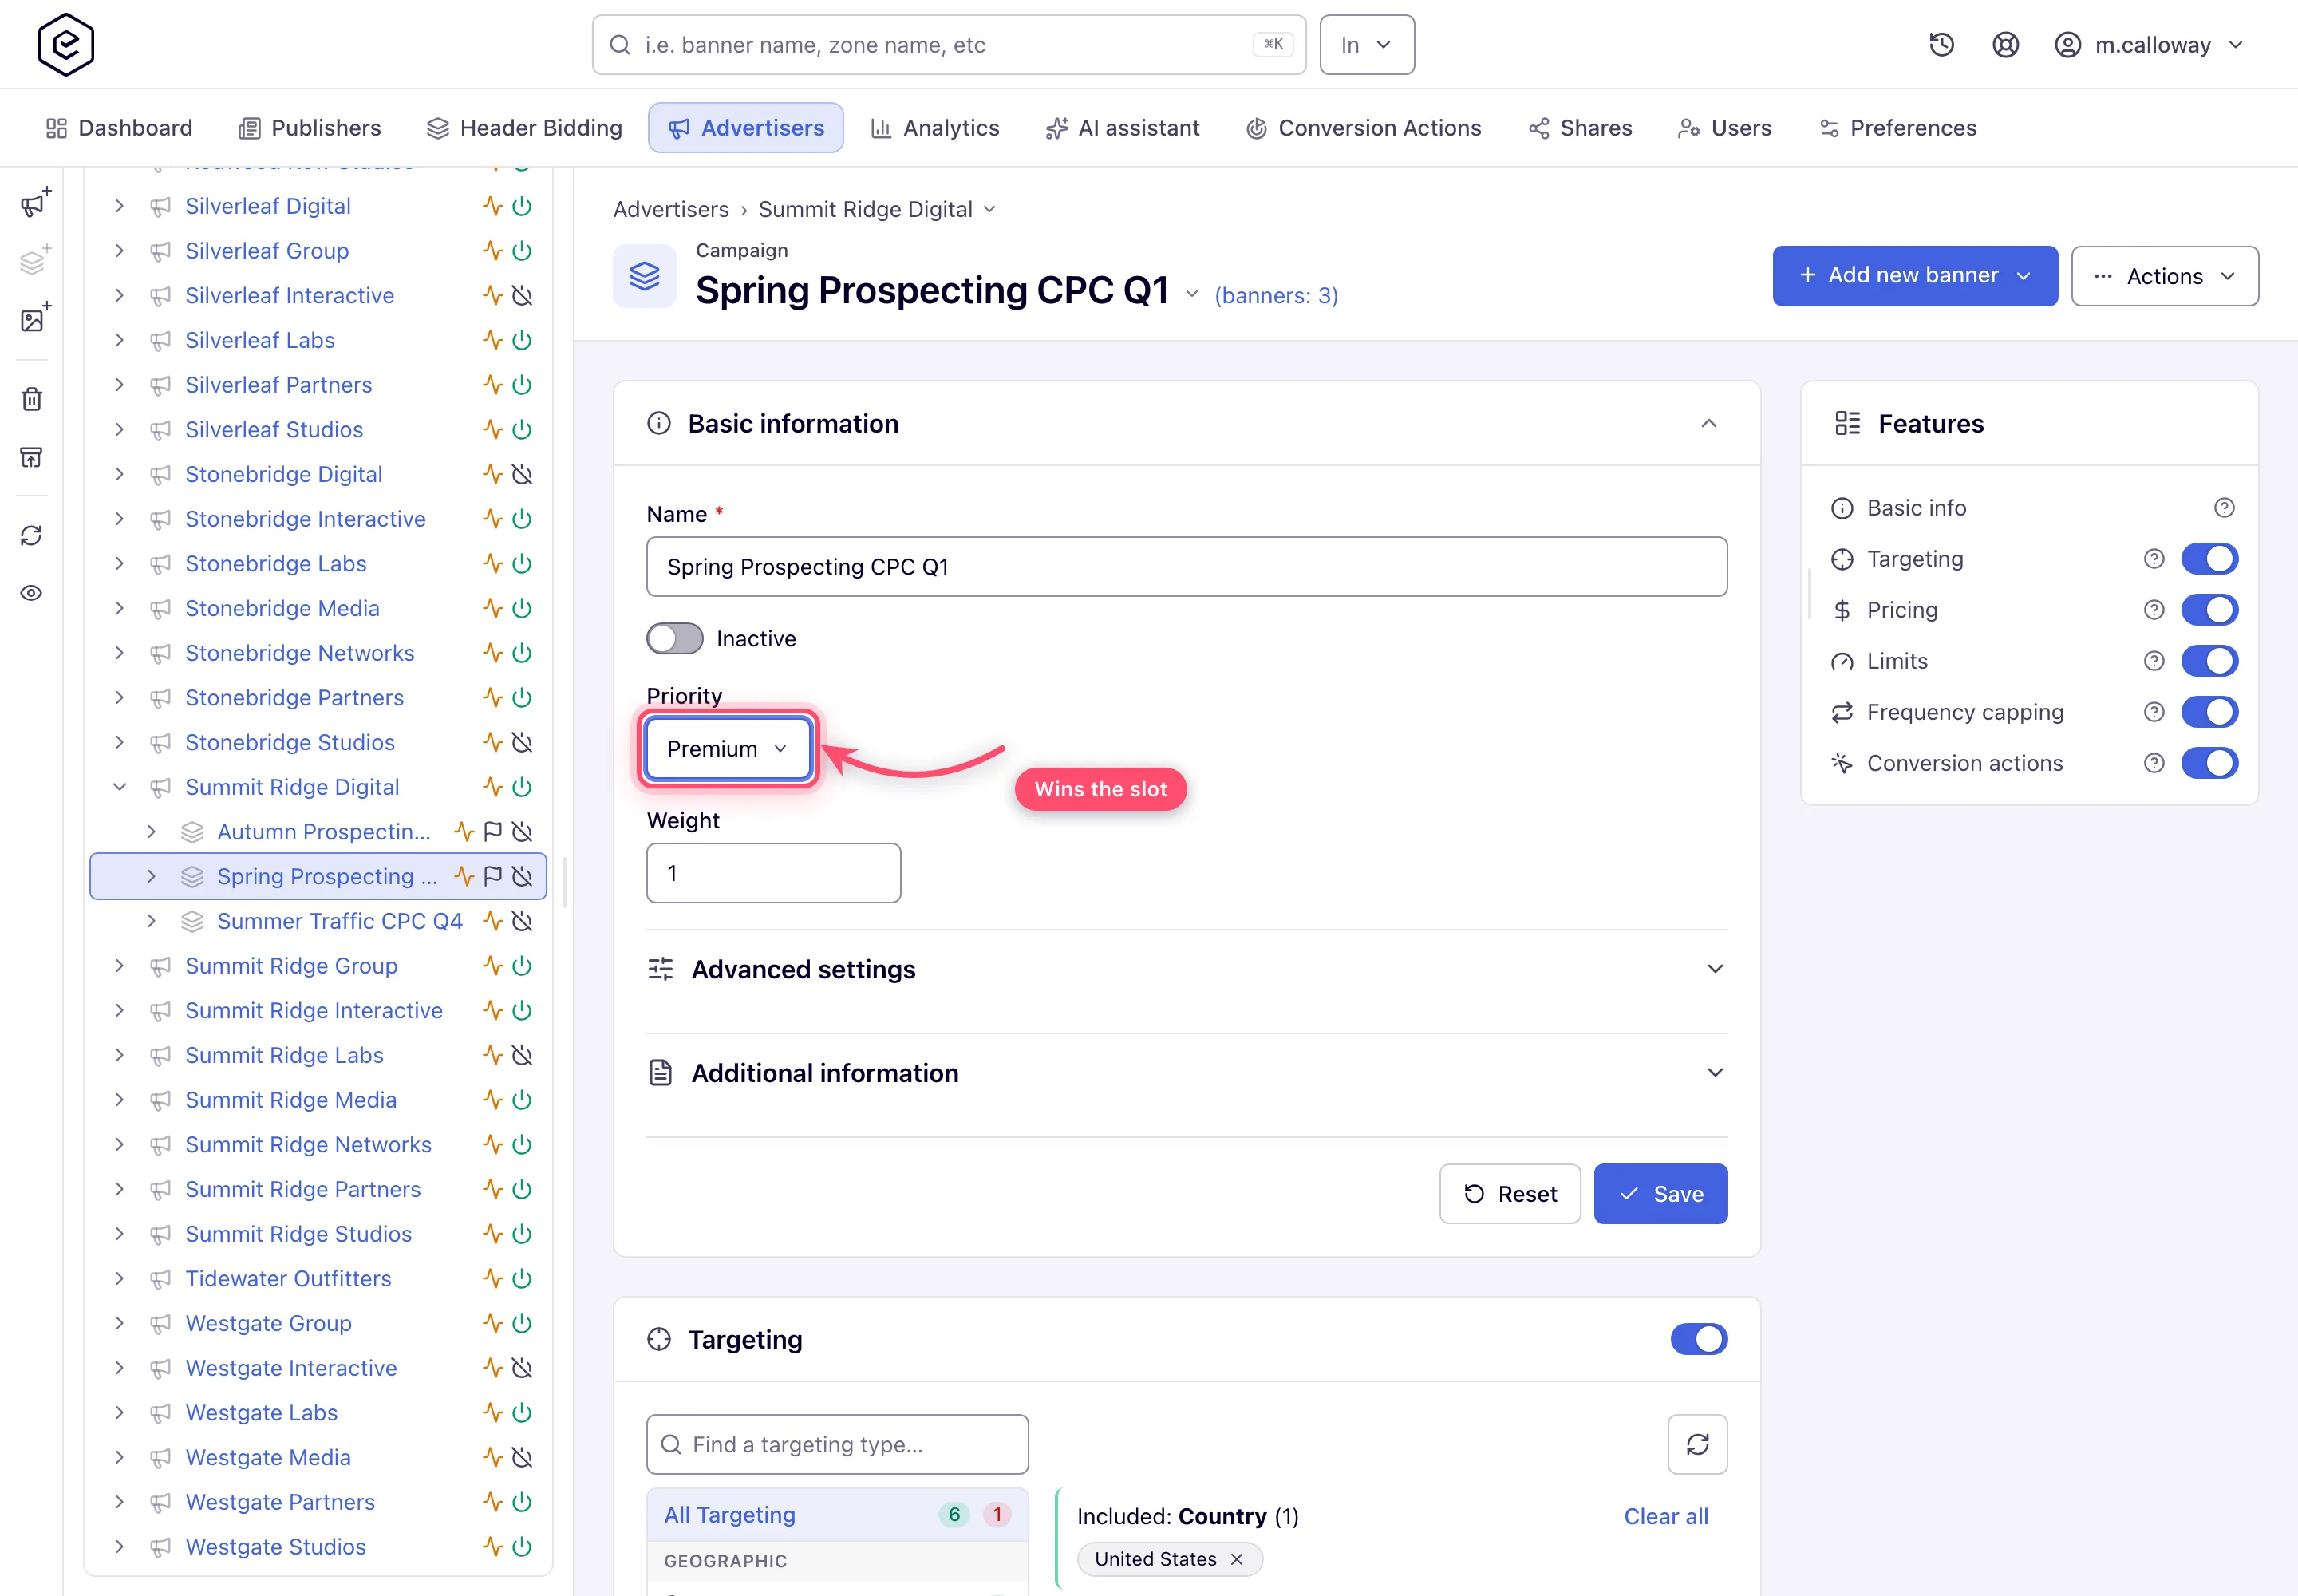
Task: Open the Preferences tab
Action: [x=1898, y=128]
